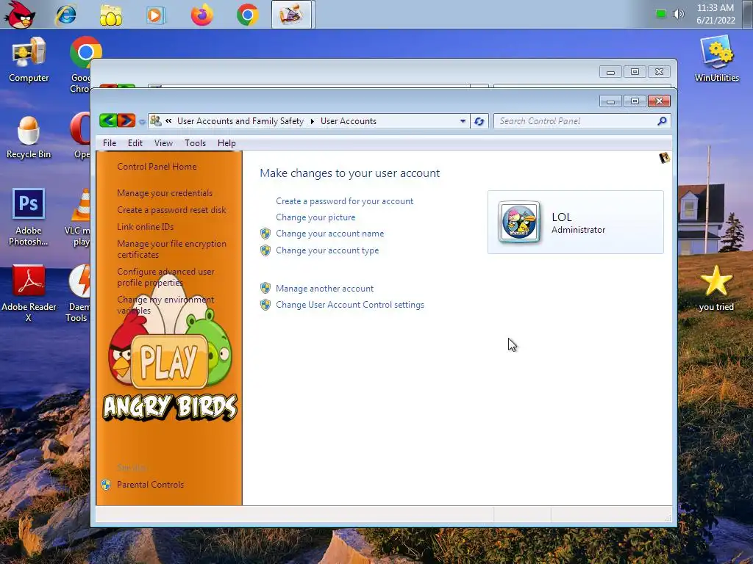The image size is (753, 564).
Task: Click Change your picture
Action: pos(315,217)
